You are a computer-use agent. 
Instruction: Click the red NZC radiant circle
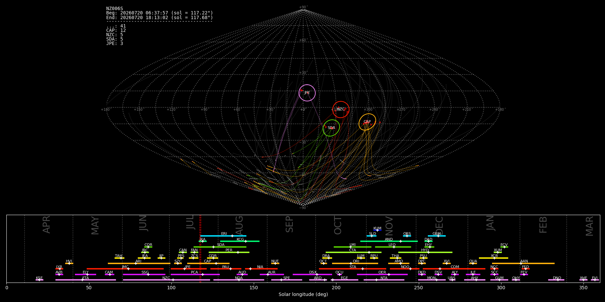(x=341, y=109)
